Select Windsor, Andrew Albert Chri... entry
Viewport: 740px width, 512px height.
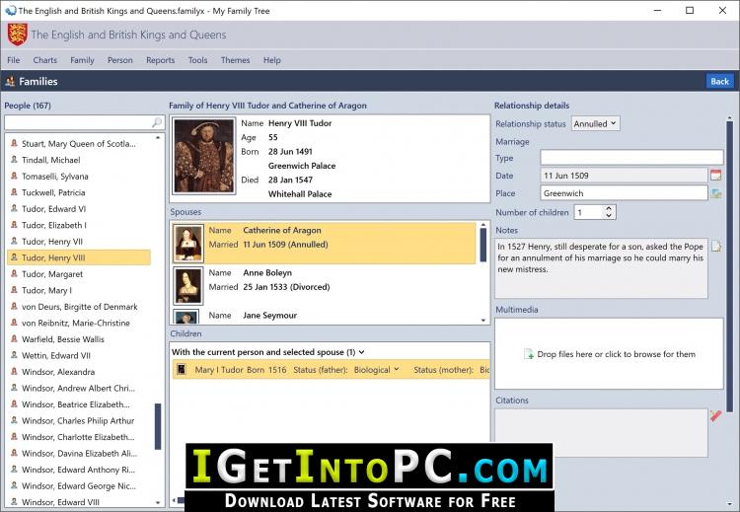(78, 388)
